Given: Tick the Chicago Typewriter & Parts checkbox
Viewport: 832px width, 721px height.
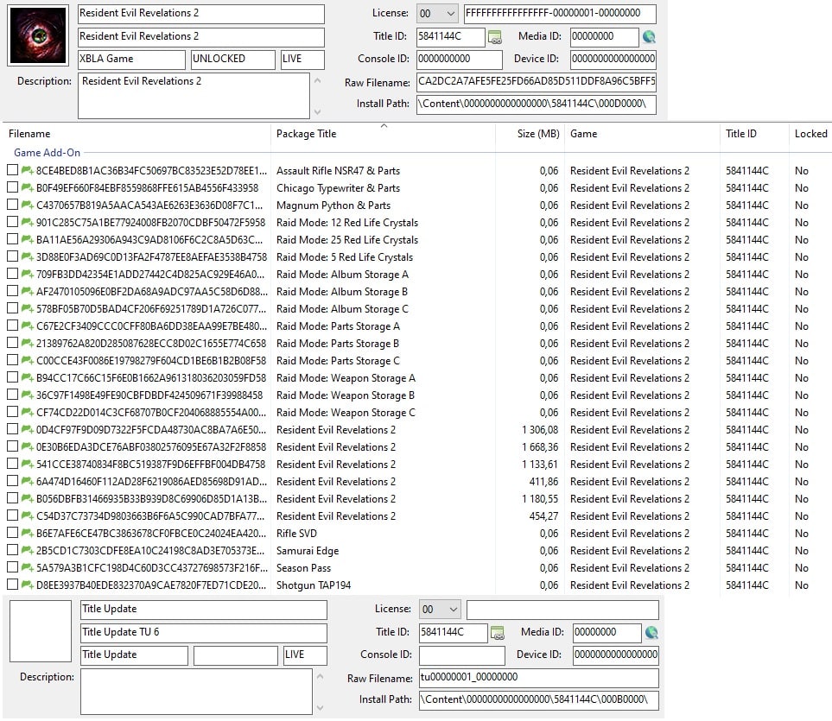Looking at the screenshot, I should (x=12, y=187).
